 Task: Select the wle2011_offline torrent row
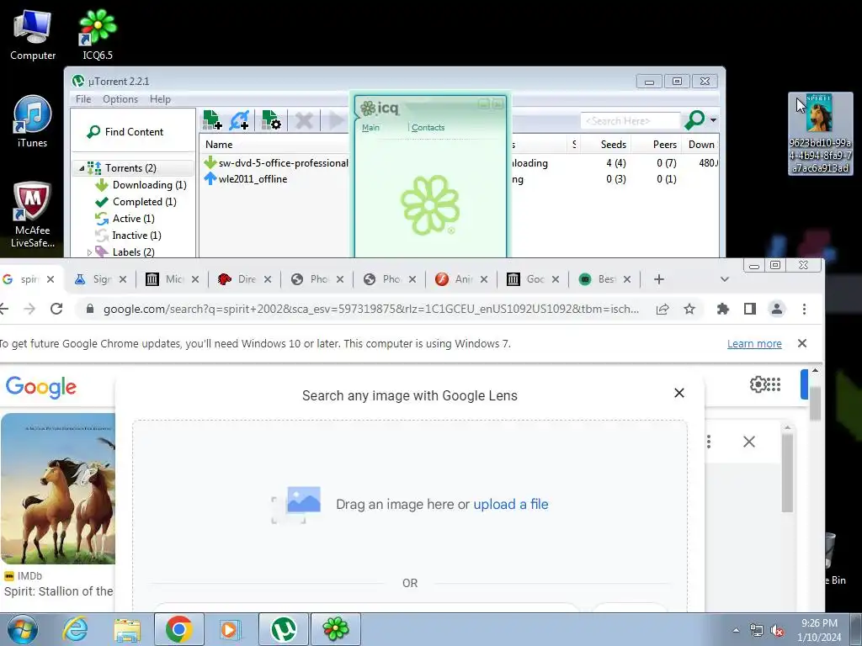246,179
